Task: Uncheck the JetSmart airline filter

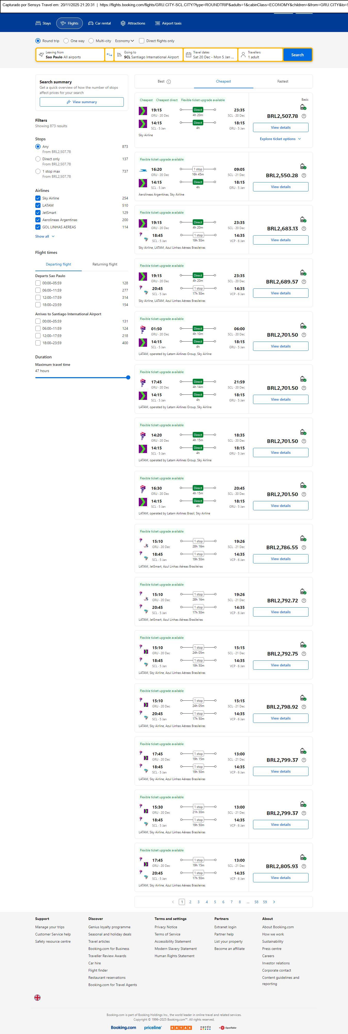Action: [38, 213]
